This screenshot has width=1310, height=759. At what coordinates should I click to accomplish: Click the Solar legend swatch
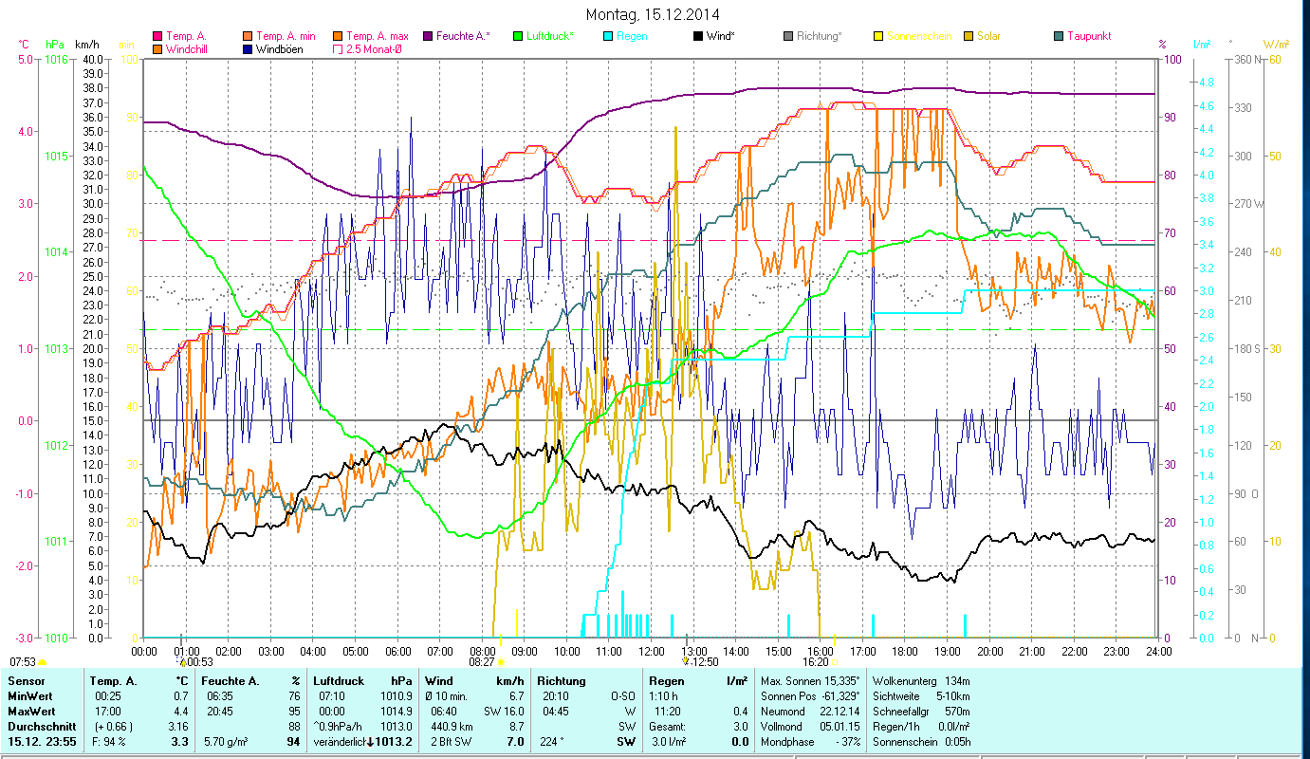pos(969,36)
